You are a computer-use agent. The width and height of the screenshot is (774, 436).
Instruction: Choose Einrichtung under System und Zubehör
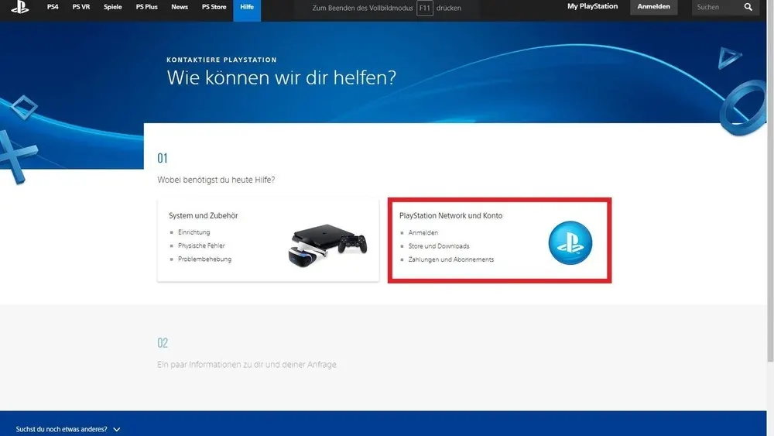pos(193,232)
